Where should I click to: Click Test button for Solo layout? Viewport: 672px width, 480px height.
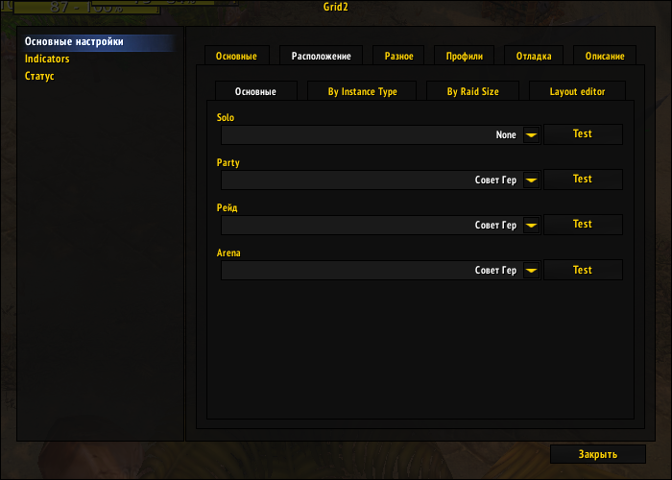coord(583,134)
